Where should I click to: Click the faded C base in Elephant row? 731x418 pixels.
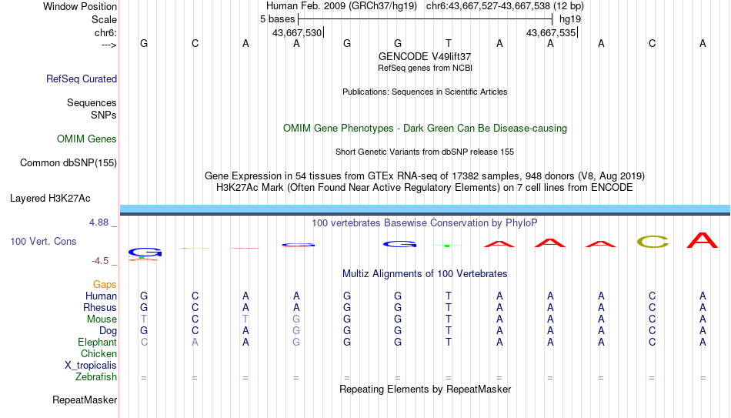144,342
